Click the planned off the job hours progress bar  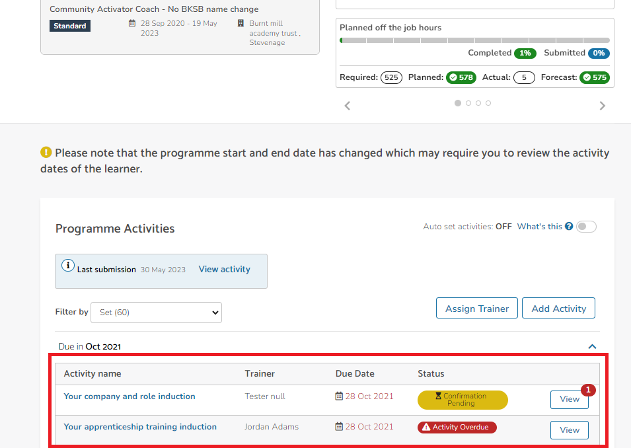coord(474,40)
